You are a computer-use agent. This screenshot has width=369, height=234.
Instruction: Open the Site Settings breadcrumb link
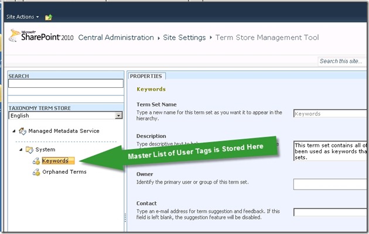point(184,37)
